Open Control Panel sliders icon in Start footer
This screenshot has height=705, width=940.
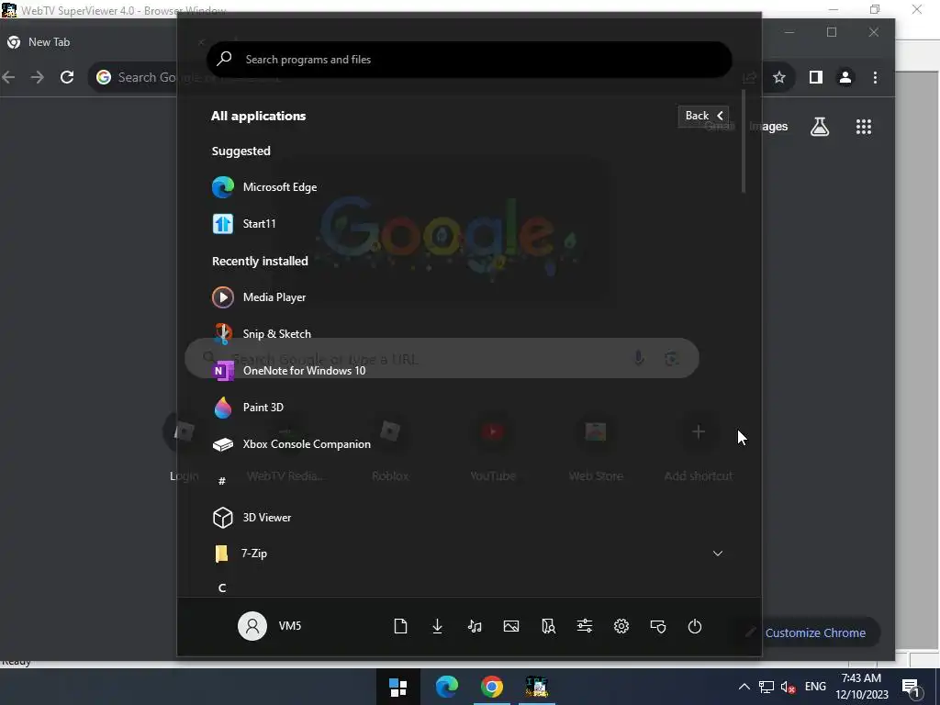(585, 626)
